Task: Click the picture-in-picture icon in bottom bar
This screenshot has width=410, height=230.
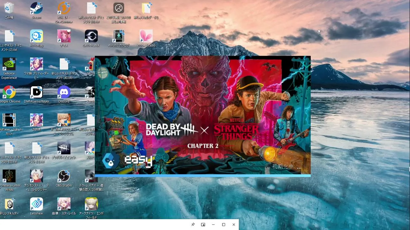Action: [x=203, y=225]
